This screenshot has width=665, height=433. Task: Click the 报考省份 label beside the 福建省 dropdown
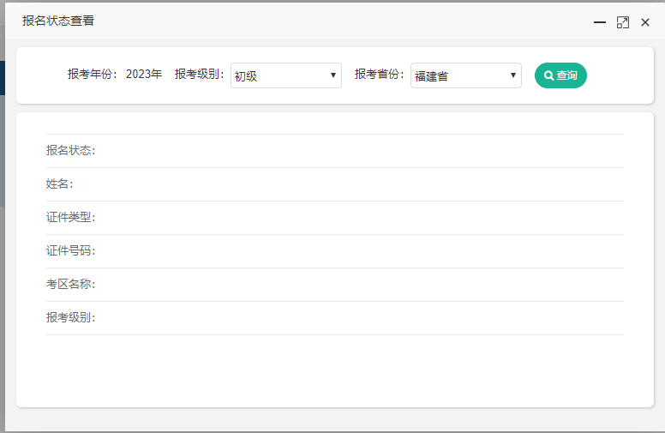[x=380, y=75]
